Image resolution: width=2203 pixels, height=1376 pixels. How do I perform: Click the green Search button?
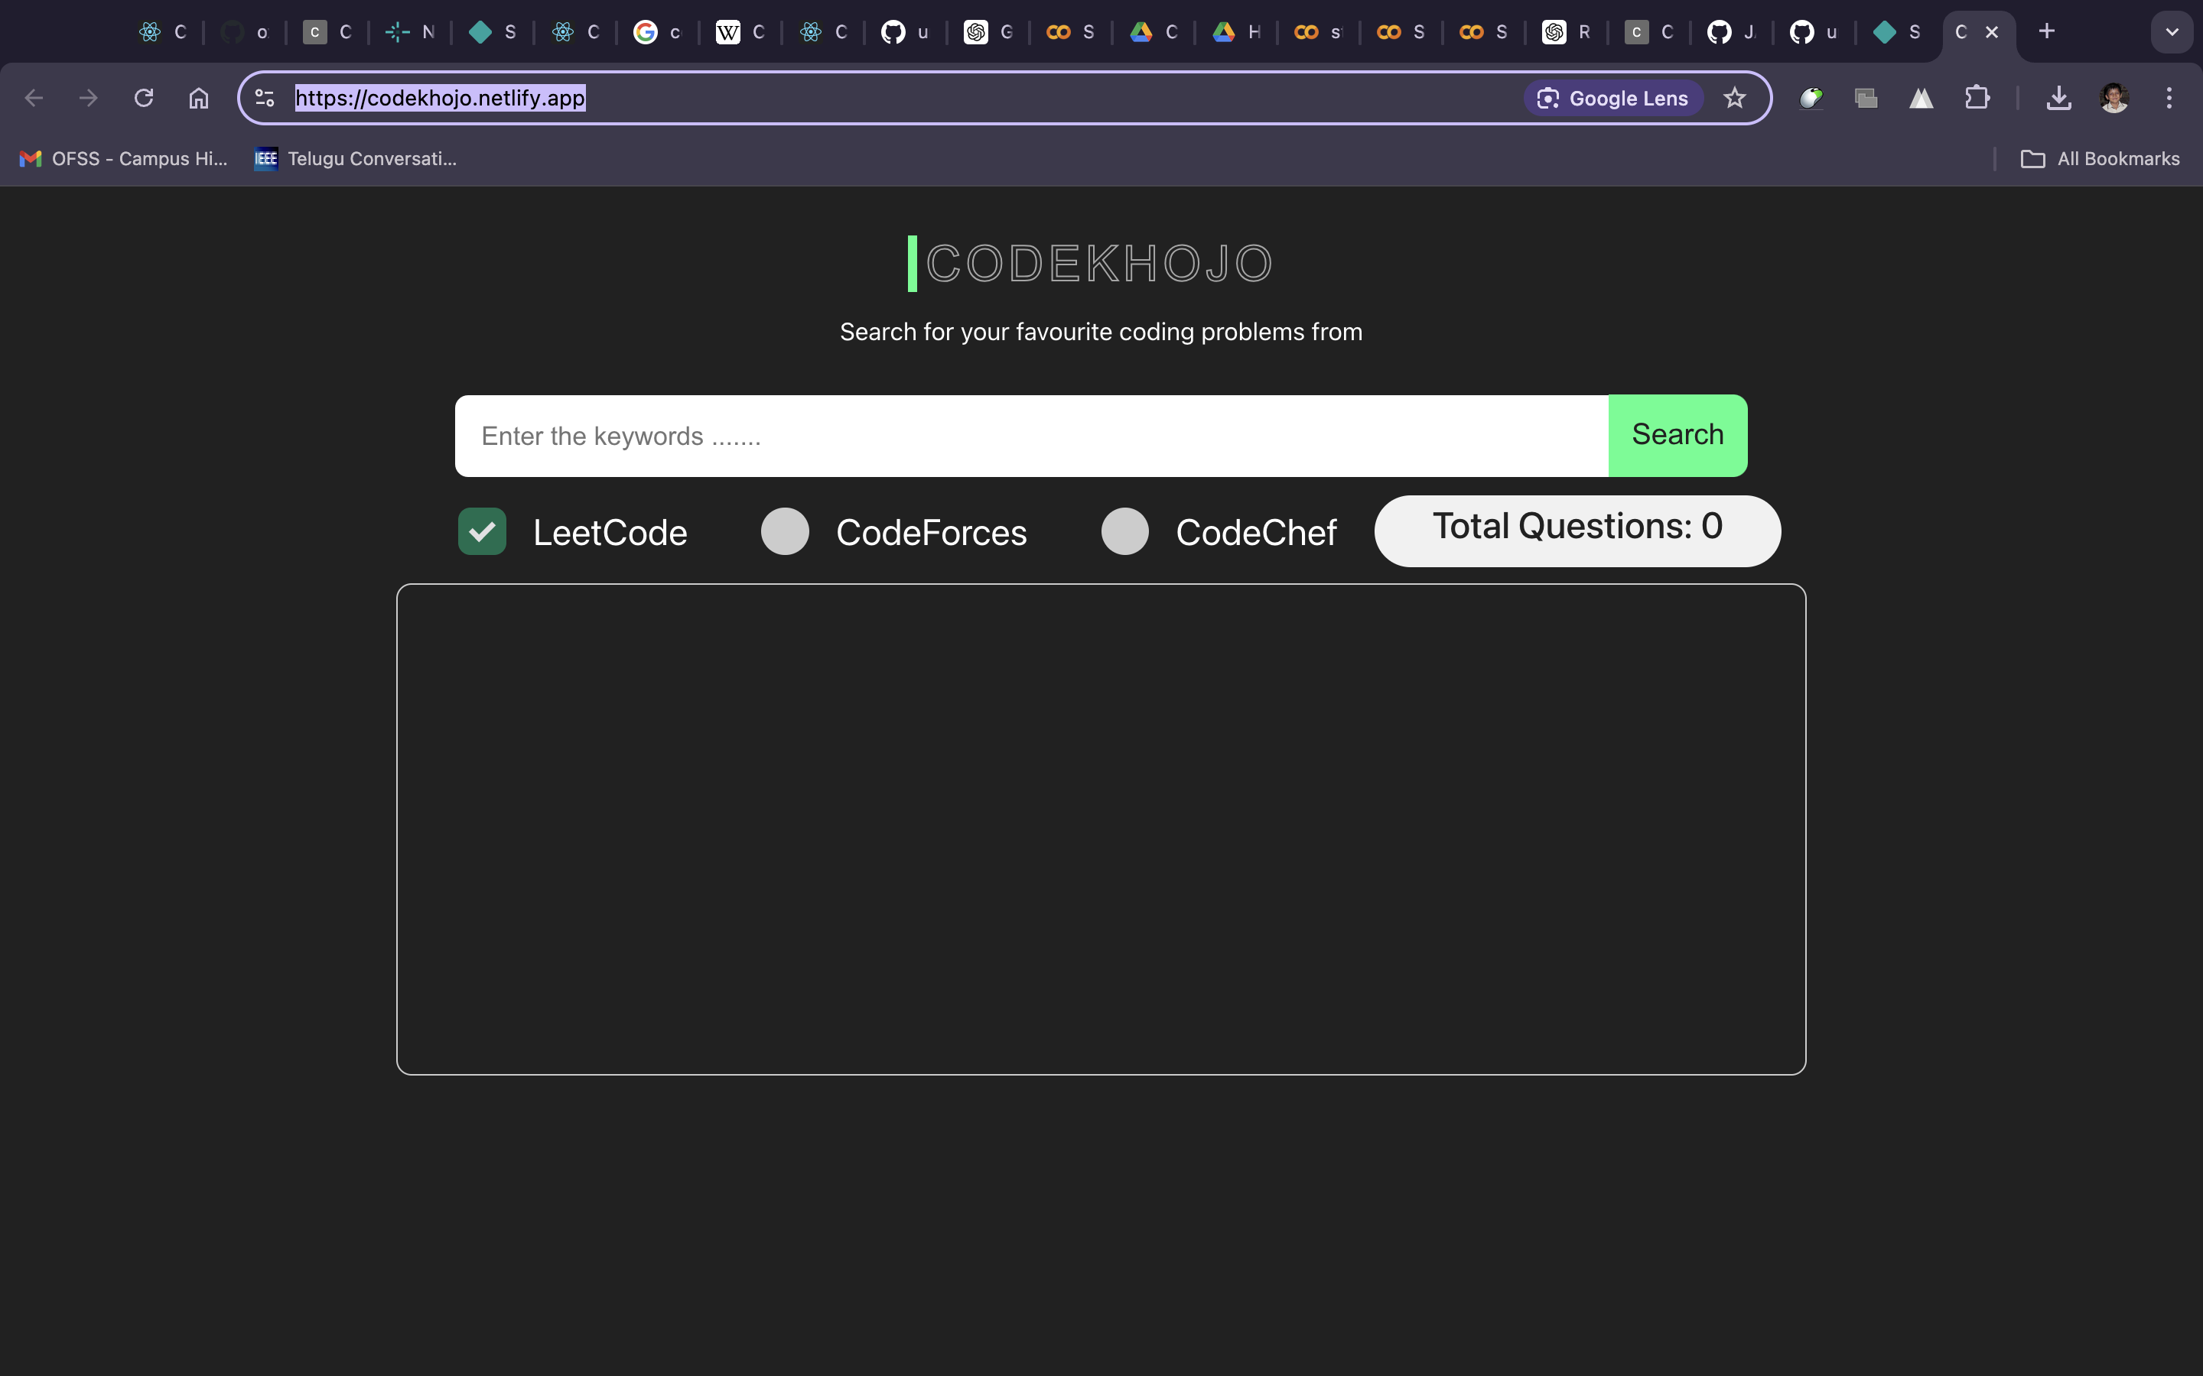point(1676,435)
